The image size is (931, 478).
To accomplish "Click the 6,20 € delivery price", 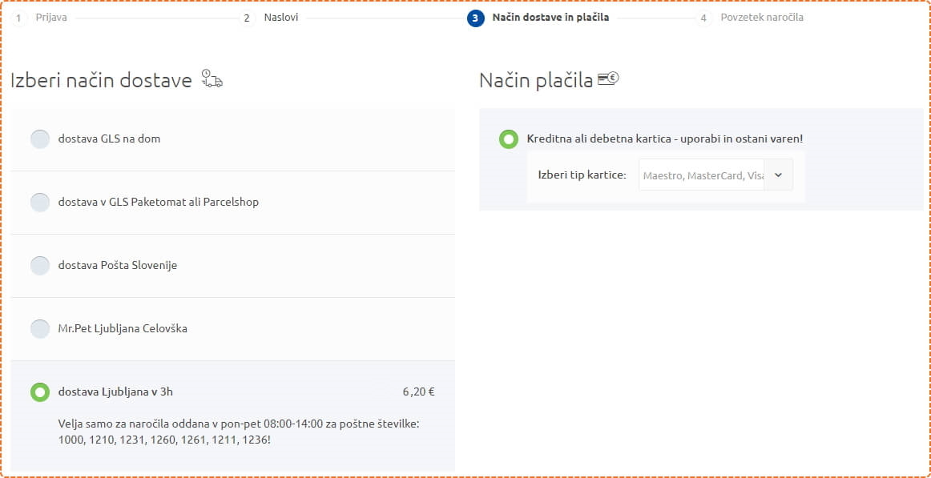I will [x=418, y=392].
